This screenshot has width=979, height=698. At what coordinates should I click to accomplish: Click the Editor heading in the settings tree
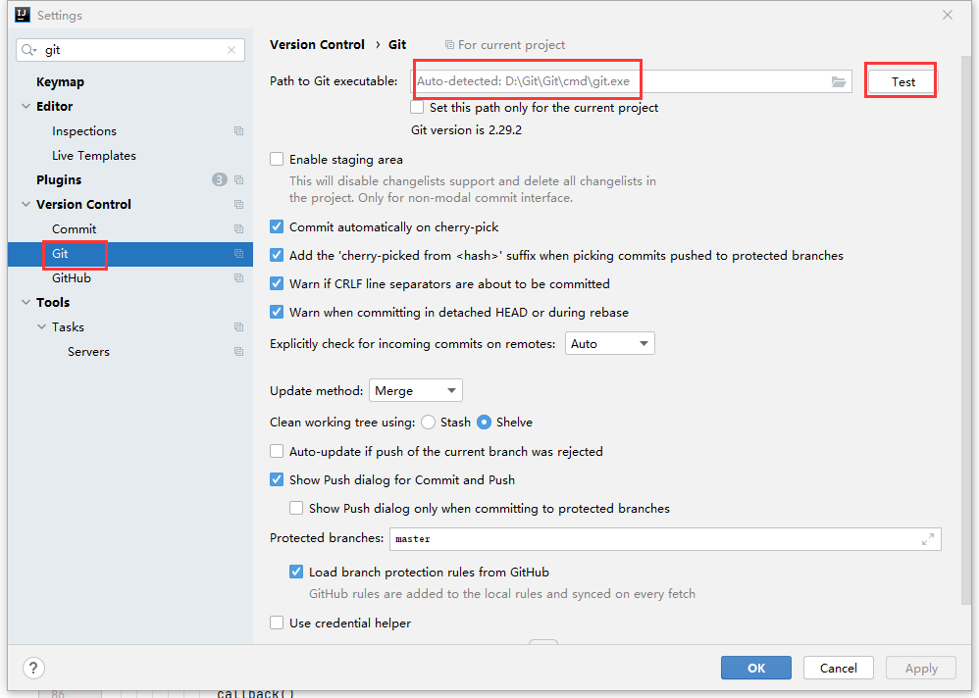(54, 106)
